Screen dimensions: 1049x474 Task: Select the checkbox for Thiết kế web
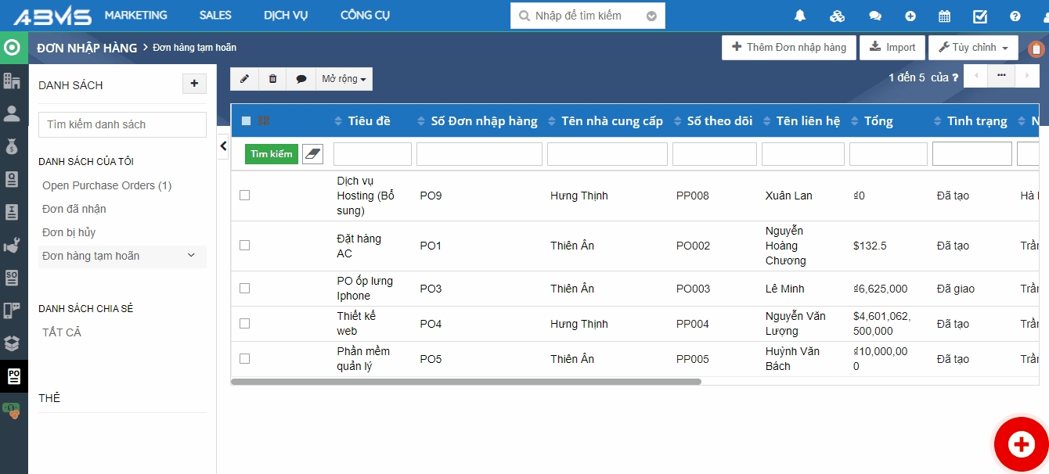[245, 324]
